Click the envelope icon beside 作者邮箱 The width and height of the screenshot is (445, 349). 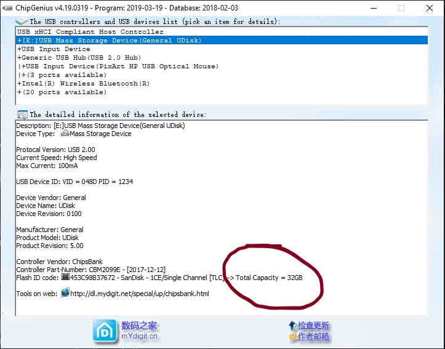point(293,337)
